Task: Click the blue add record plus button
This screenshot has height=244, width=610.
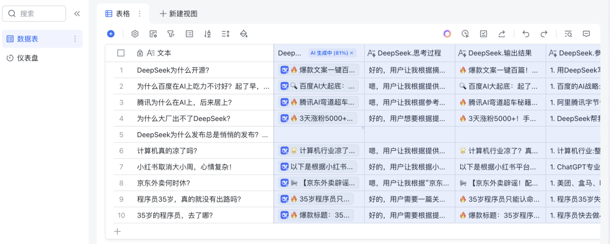Action: pos(111,34)
